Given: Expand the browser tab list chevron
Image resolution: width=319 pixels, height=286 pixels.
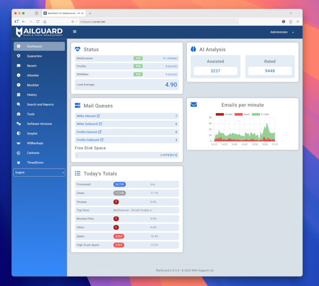Looking at the screenshot, I should (290, 13).
